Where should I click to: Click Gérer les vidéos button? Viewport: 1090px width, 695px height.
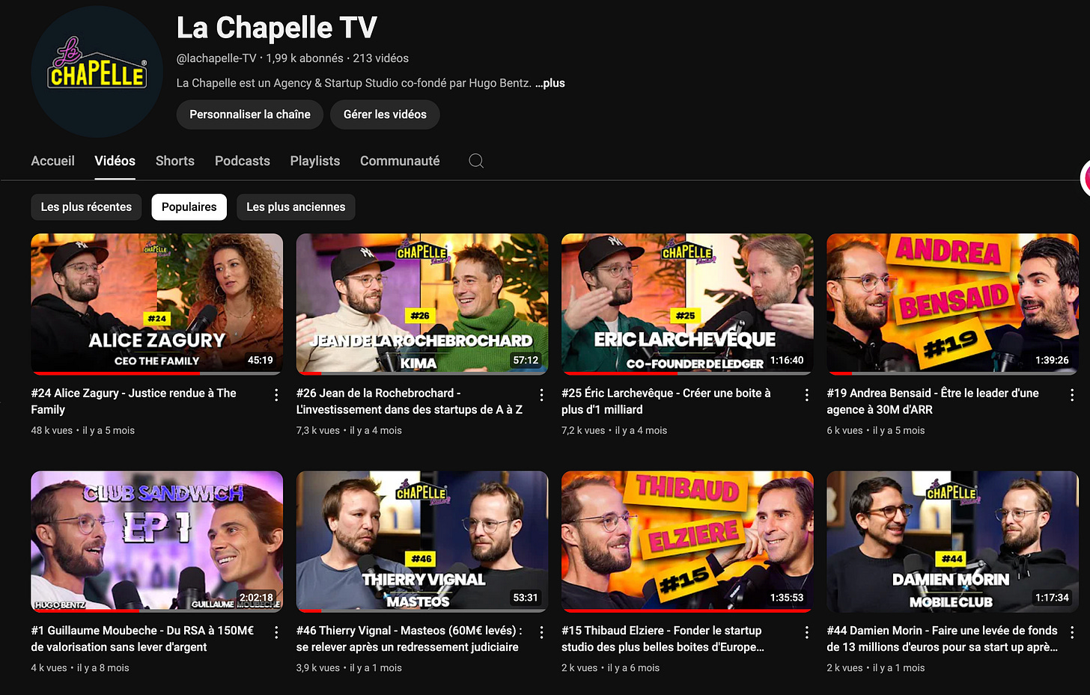(385, 114)
